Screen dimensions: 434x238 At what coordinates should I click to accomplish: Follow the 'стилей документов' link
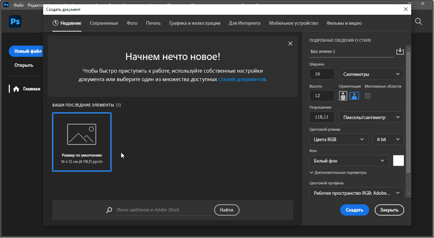242,79
